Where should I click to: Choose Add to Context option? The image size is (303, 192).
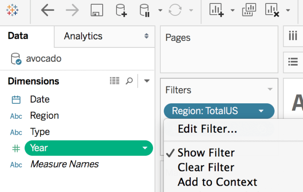pyautogui.click(x=217, y=182)
